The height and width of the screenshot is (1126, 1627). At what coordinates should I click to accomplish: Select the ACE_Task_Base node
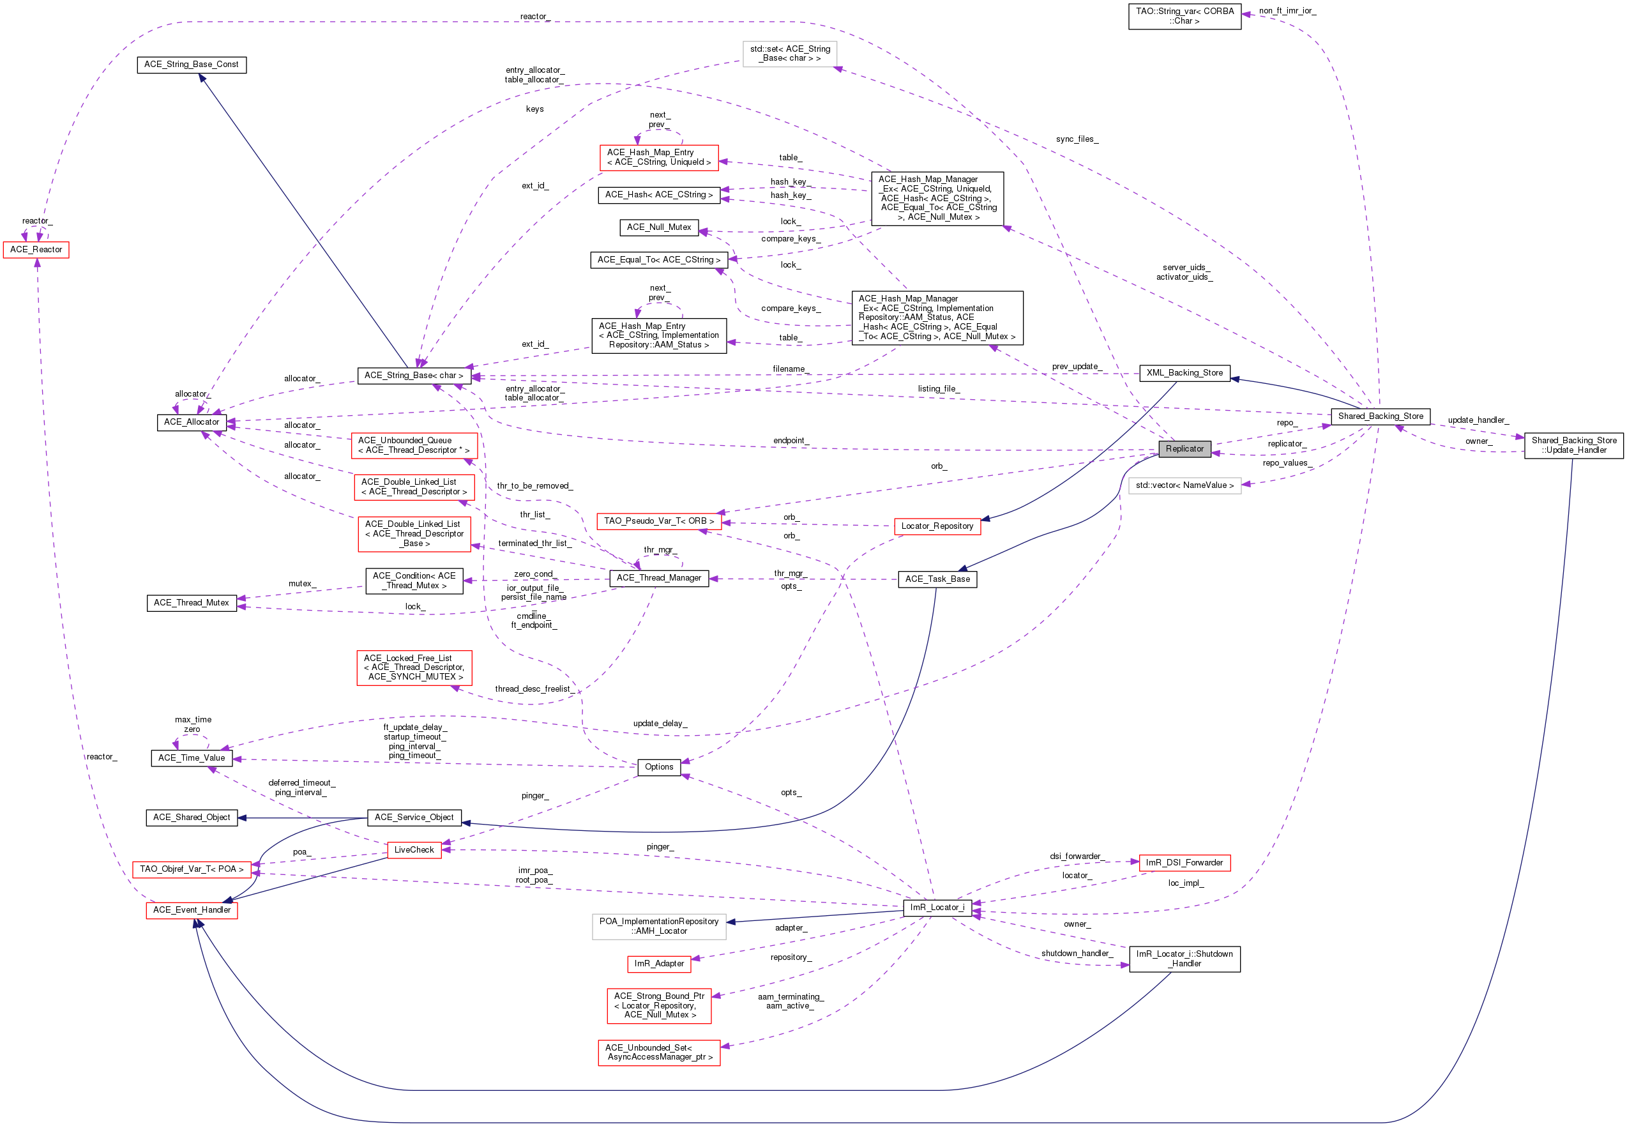937,579
